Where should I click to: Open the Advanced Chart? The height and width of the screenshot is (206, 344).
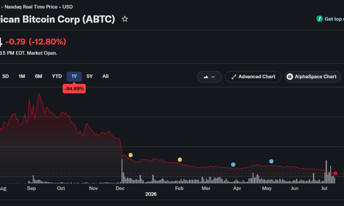coord(253,77)
